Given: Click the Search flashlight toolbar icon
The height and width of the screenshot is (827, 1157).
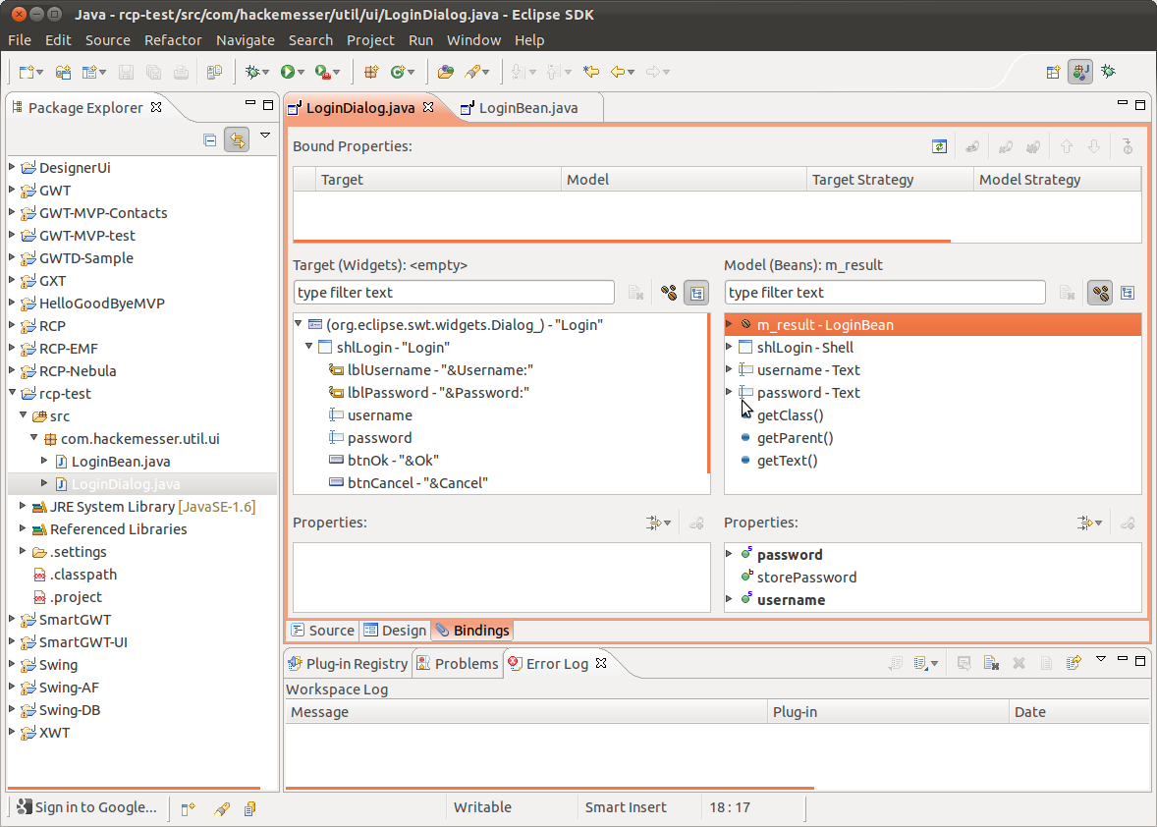Looking at the screenshot, I should pyautogui.click(x=473, y=72).
